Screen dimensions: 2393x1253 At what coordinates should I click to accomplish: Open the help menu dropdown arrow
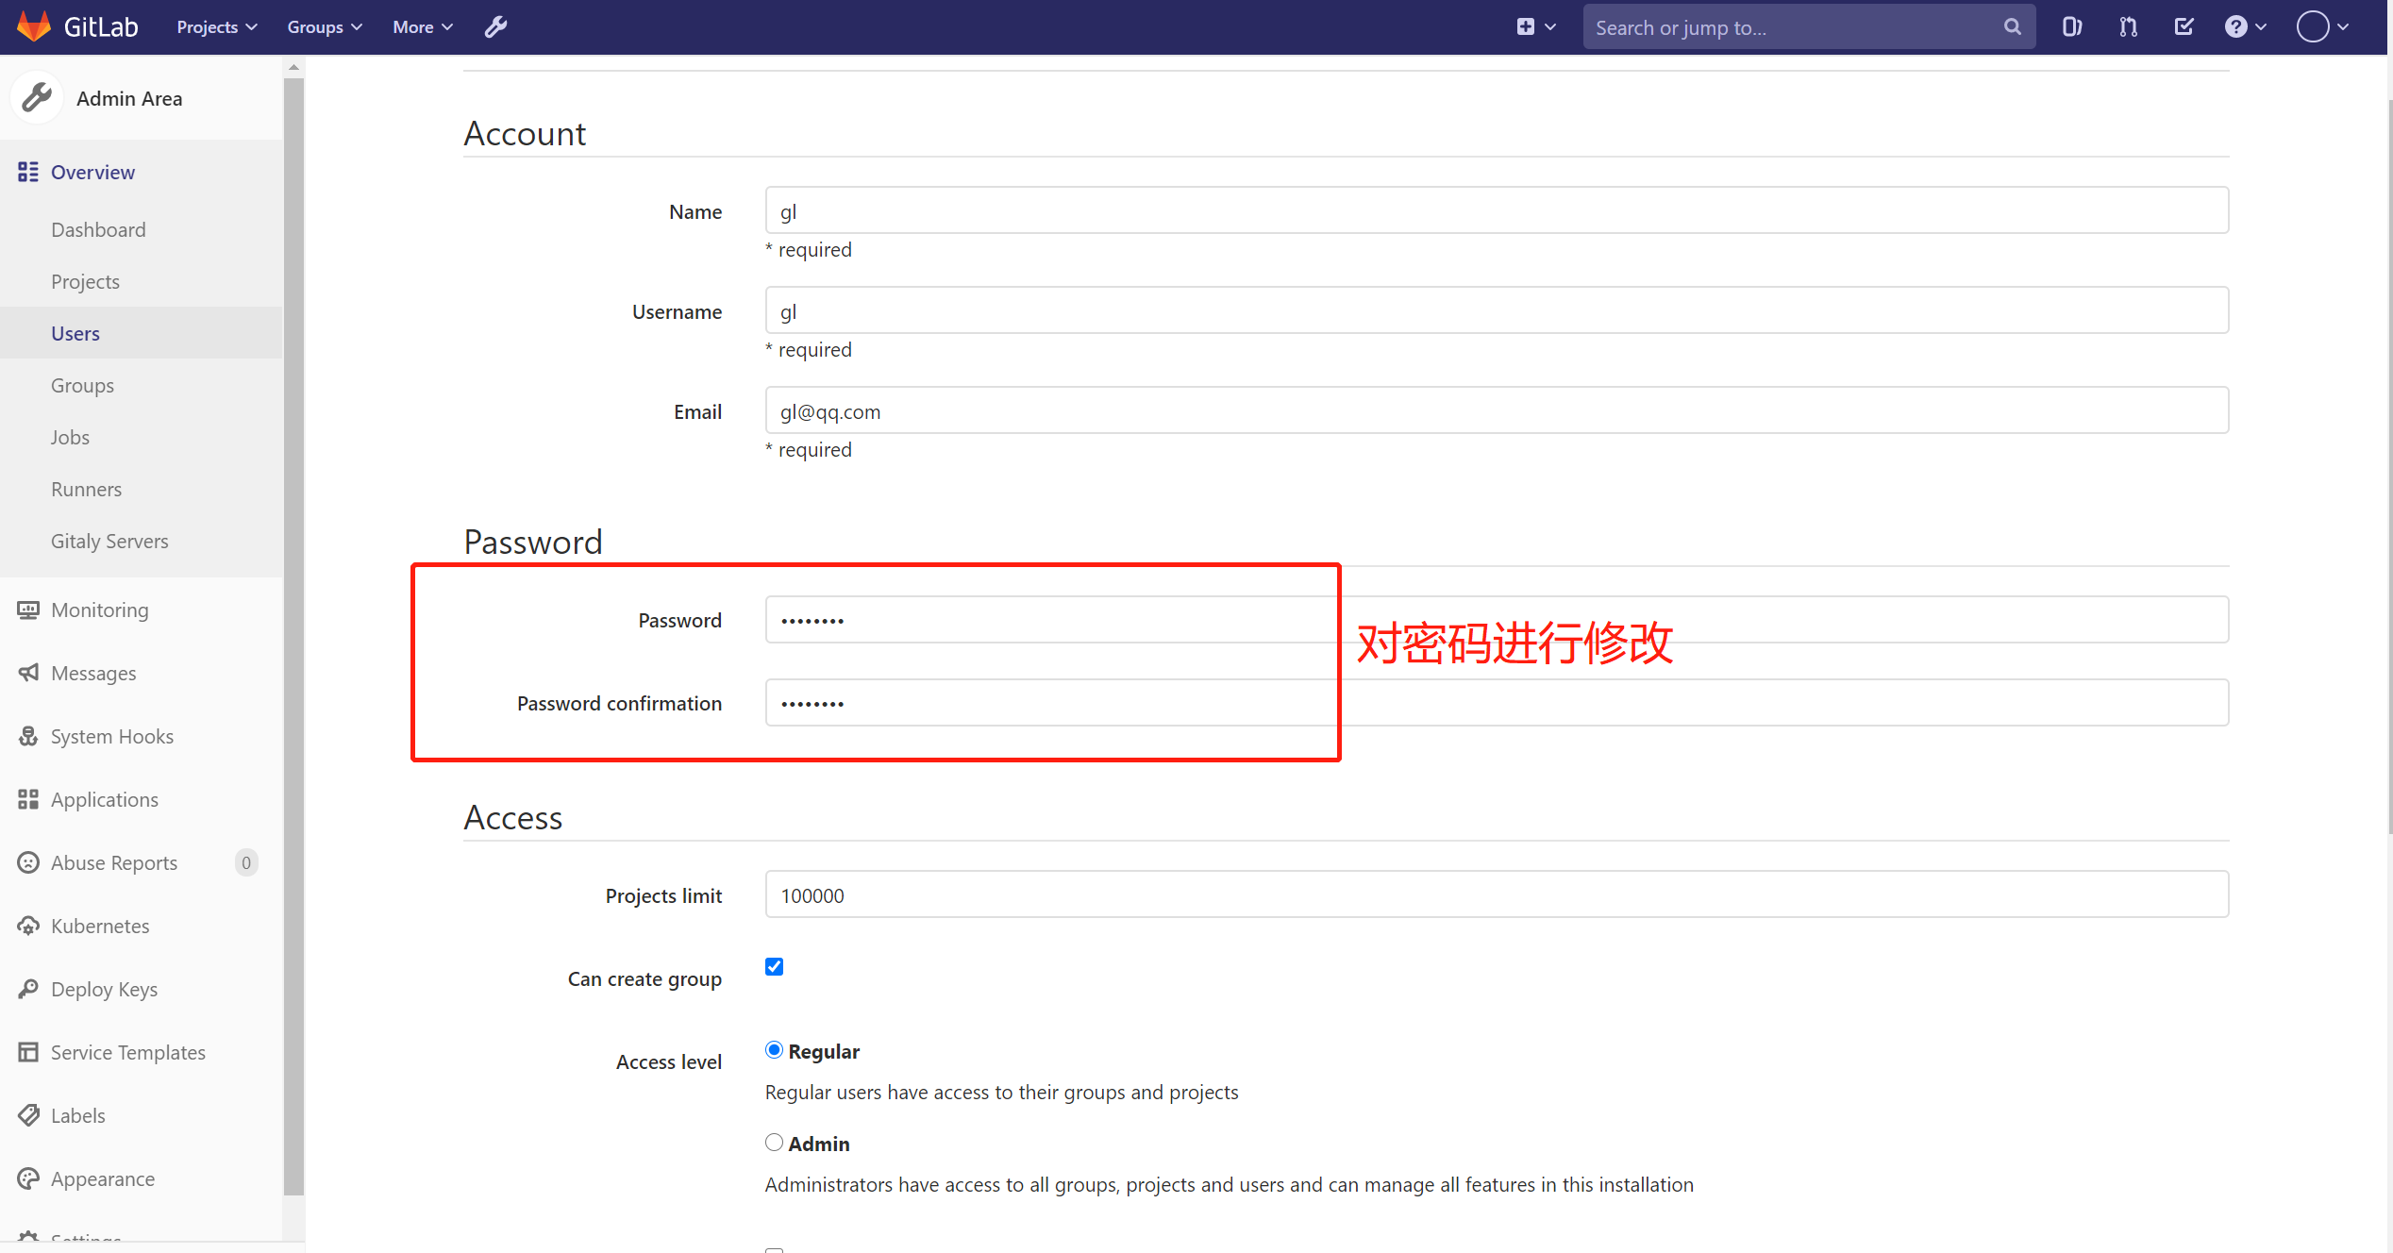pyautogui.click(x=2261, y=27)
